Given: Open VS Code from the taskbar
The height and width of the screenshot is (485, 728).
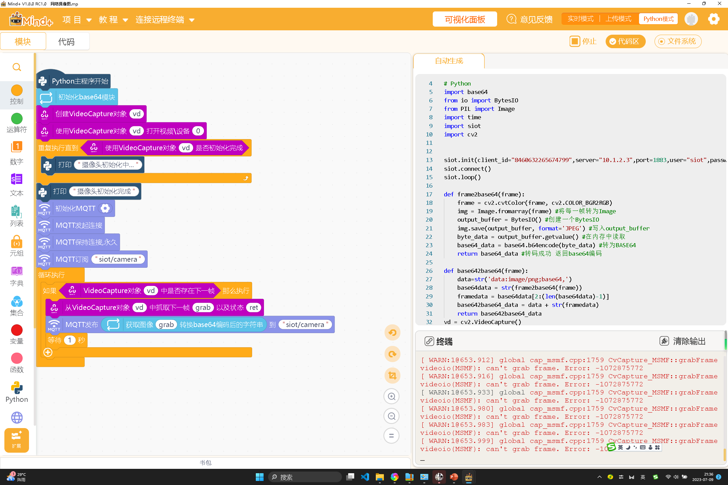Looking at the screenshot, I should 365,477.
